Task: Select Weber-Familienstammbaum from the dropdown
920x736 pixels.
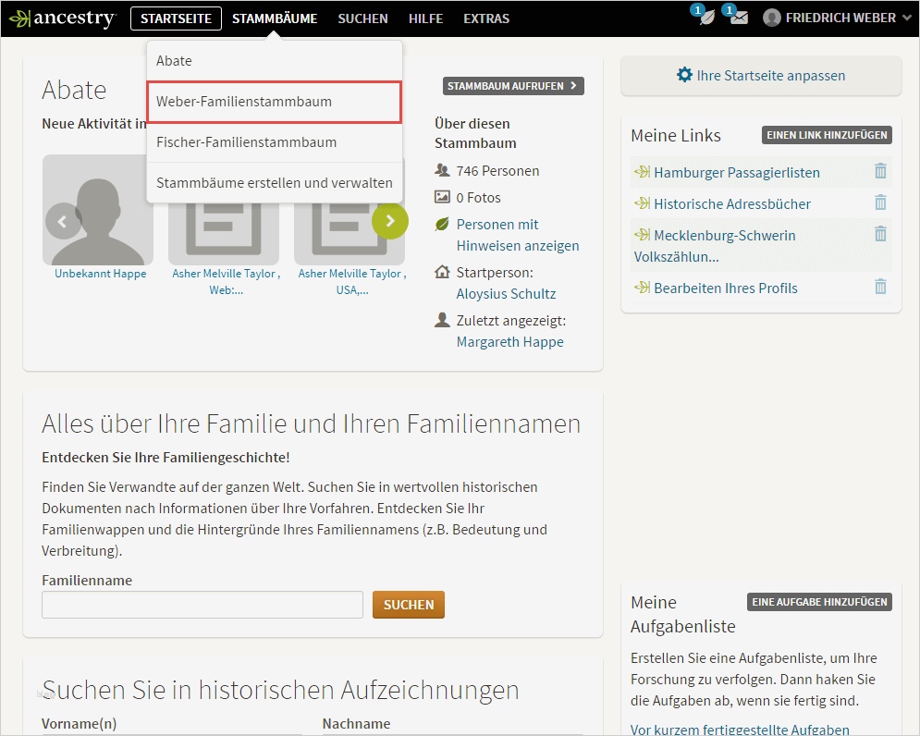Action: (275, 102)
